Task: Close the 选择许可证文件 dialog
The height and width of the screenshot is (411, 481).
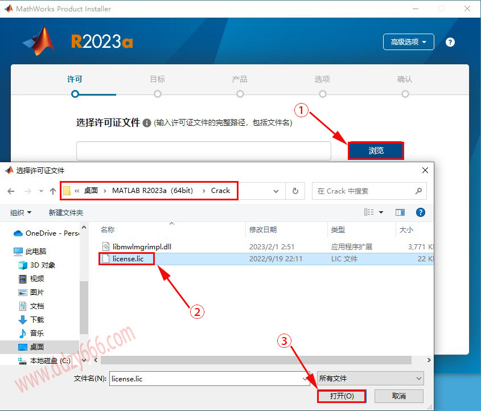Action: click(425, 170)
